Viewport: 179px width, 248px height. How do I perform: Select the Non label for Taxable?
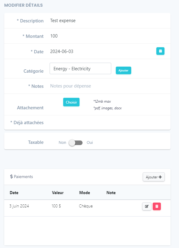click(x=62, y=143)
